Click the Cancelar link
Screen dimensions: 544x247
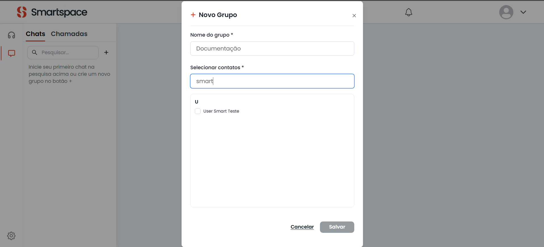302,227
